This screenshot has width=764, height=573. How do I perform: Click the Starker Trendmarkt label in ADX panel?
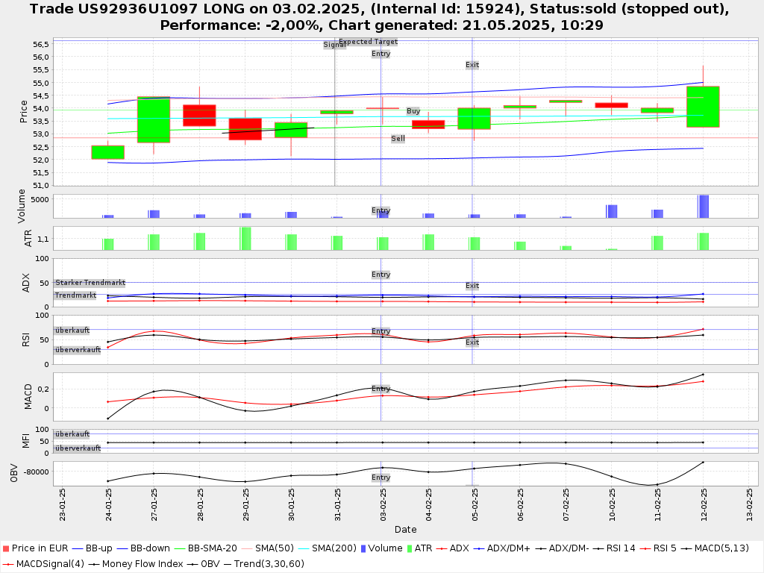90,284
